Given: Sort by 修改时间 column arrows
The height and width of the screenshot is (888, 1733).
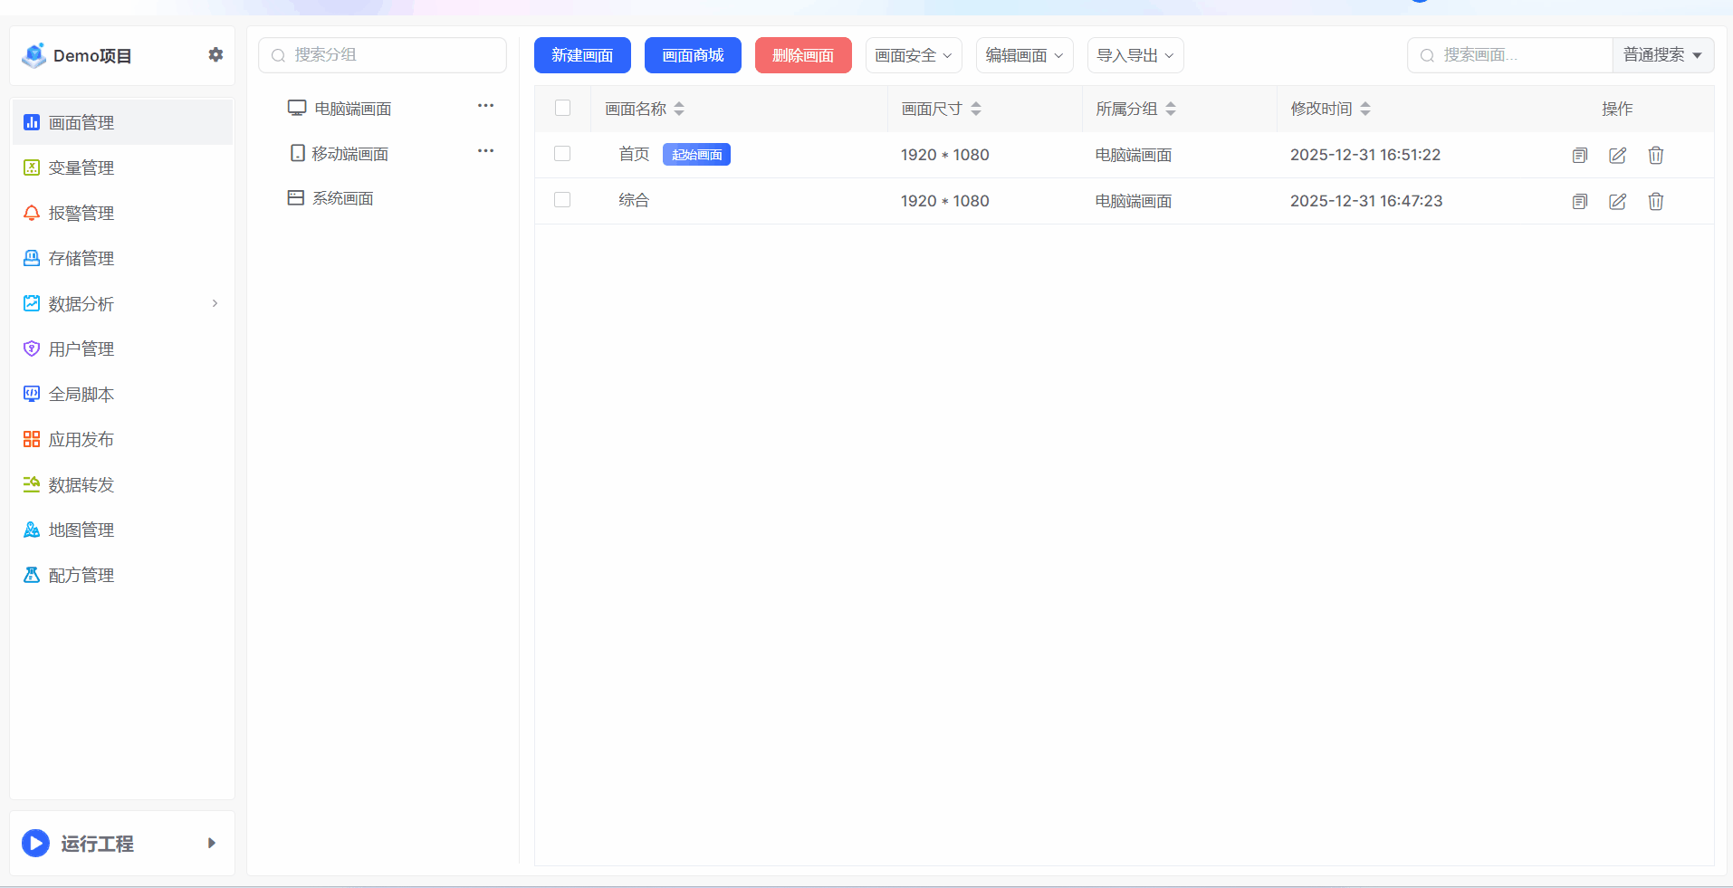Looking at the screenshot, I should 1365,109.
